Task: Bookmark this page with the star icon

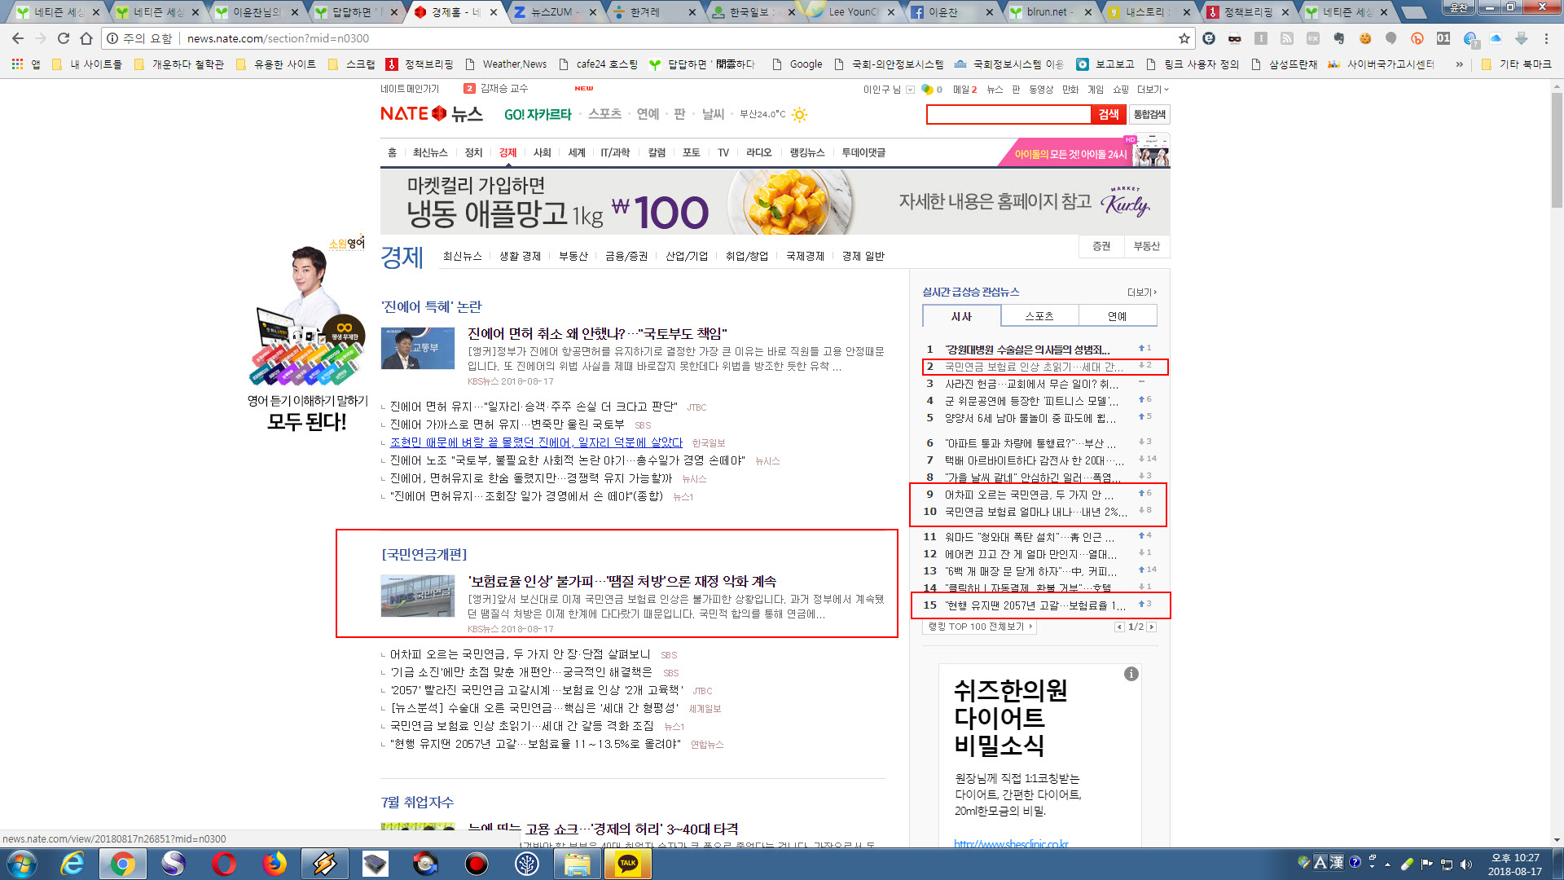Action: tap(1184, 38)
